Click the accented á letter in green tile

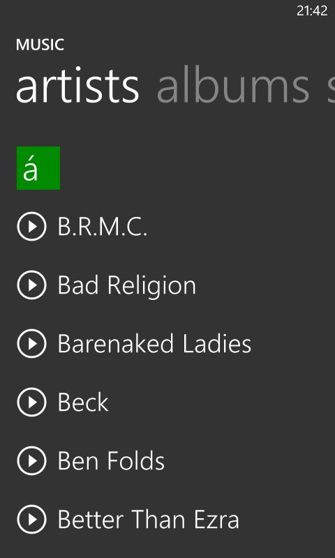[x=31, y=169]
